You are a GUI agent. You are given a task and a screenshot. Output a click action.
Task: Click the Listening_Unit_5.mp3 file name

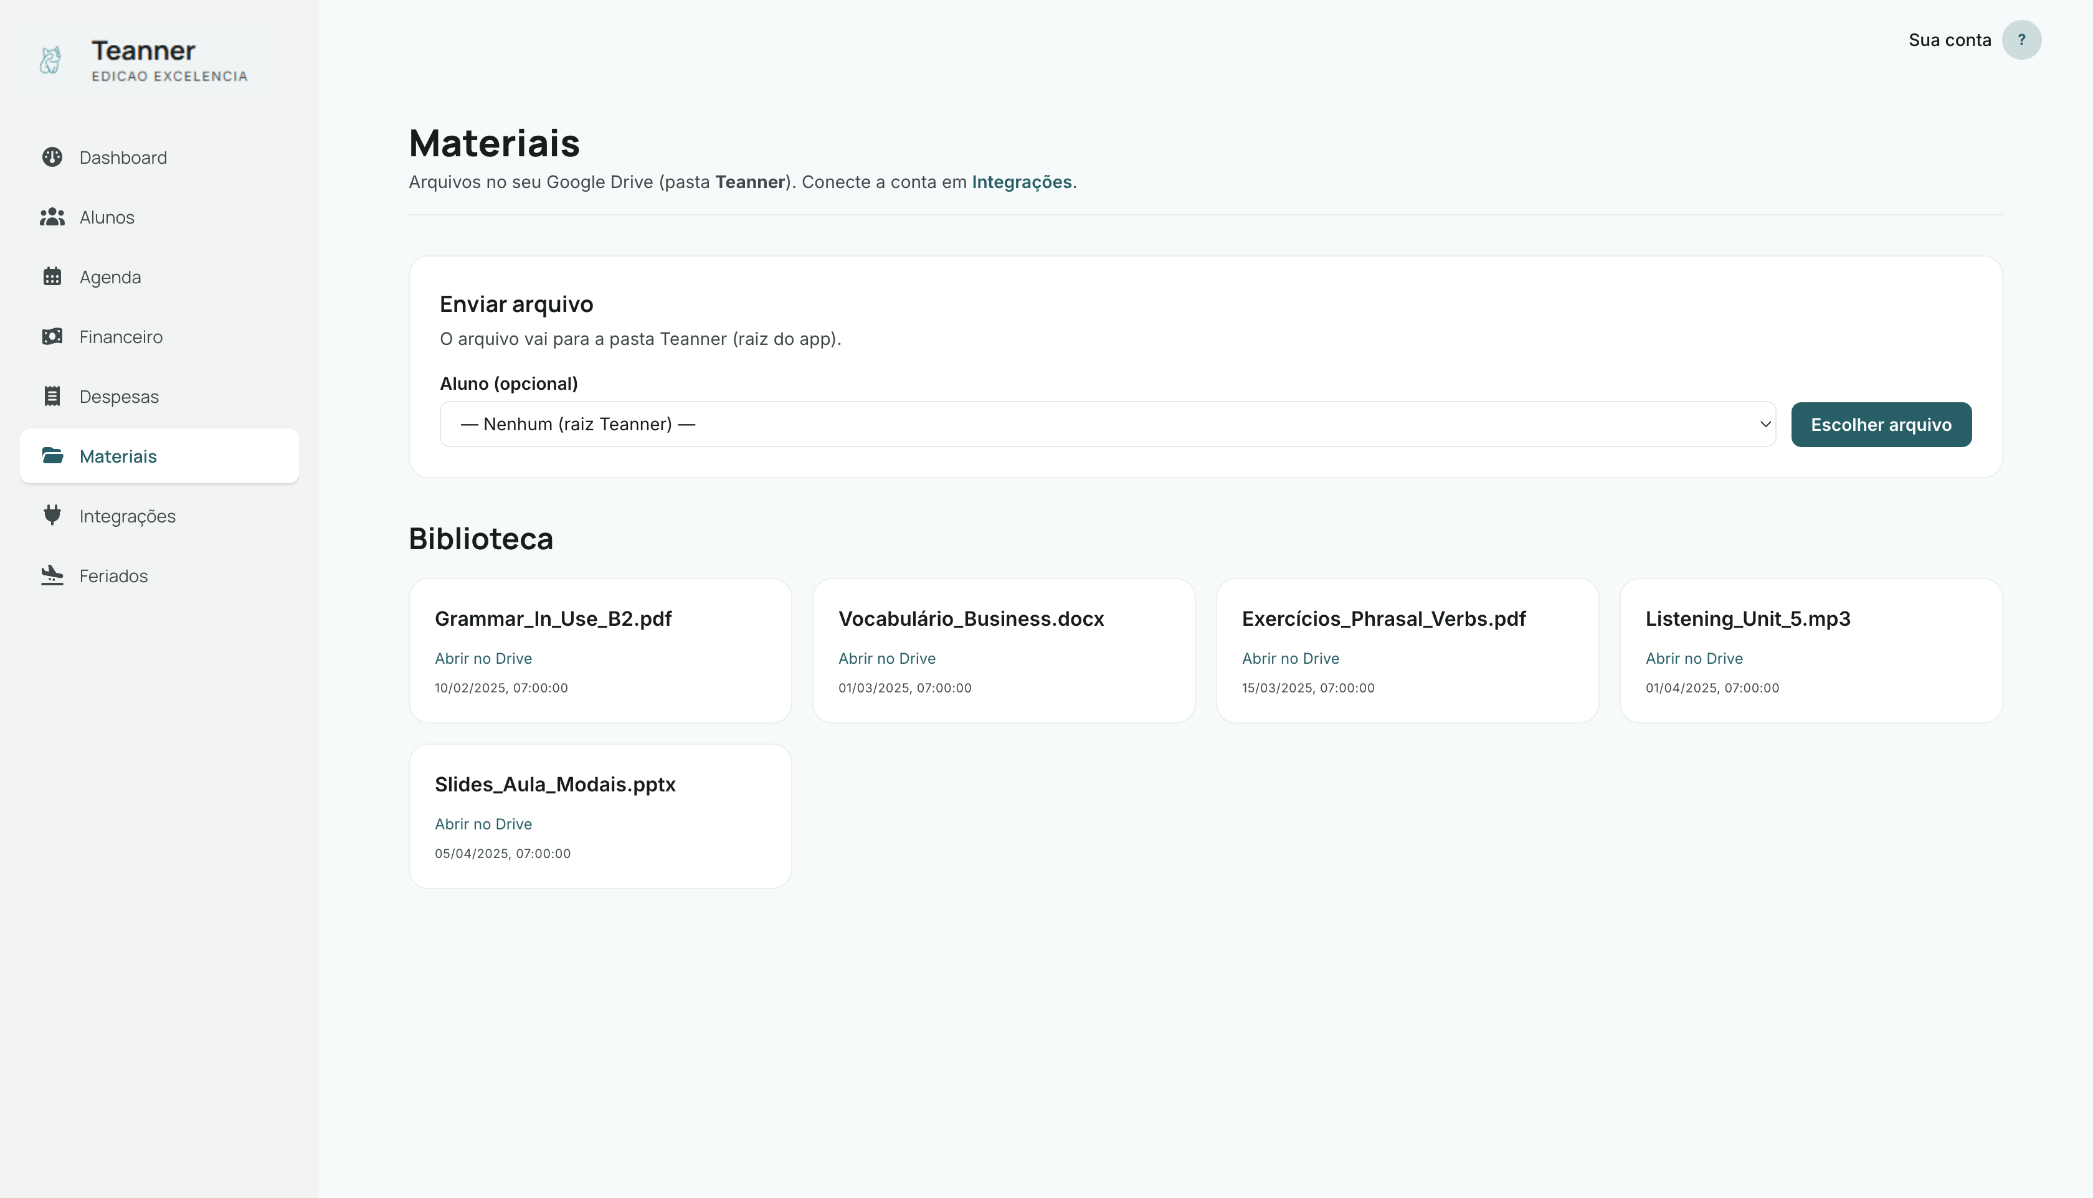(1747, 619)
